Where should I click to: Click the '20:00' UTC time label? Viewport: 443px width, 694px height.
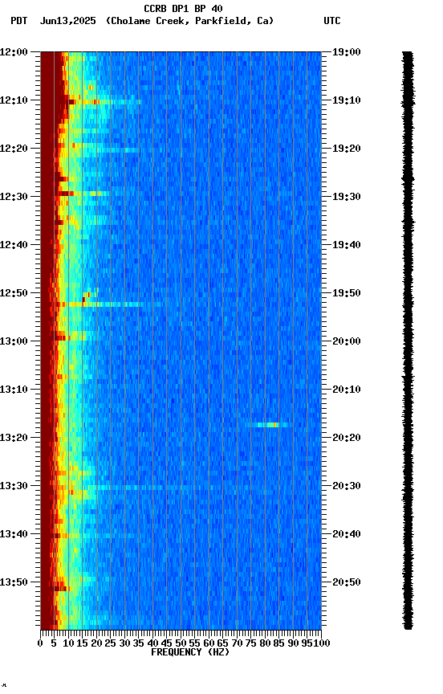346,341
